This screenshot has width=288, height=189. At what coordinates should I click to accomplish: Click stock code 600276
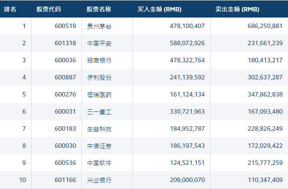66,94
